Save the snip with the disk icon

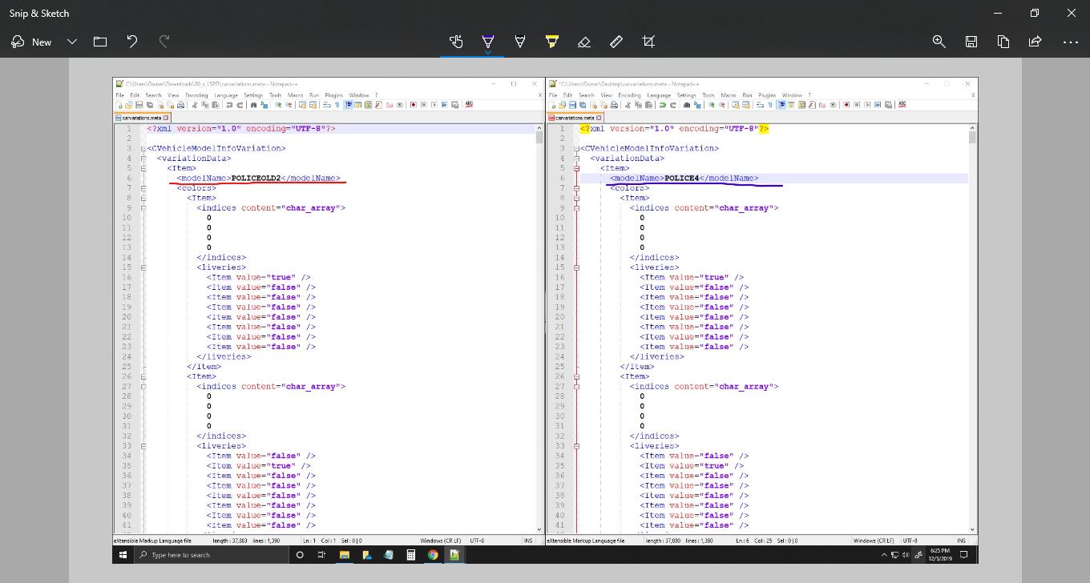[x=971, y=42]
